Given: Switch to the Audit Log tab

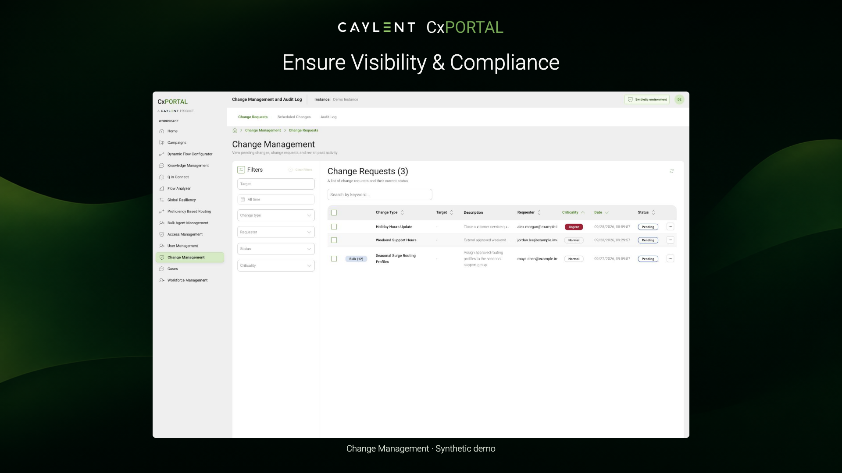Looking at the screenshot, I should (328, 117).
